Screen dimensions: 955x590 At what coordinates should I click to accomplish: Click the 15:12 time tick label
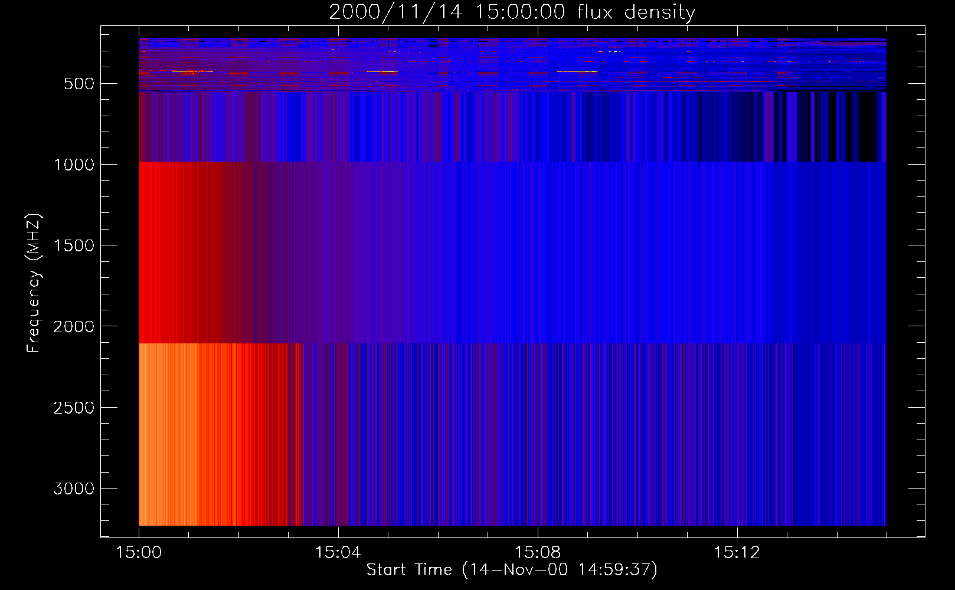(737, 553)
